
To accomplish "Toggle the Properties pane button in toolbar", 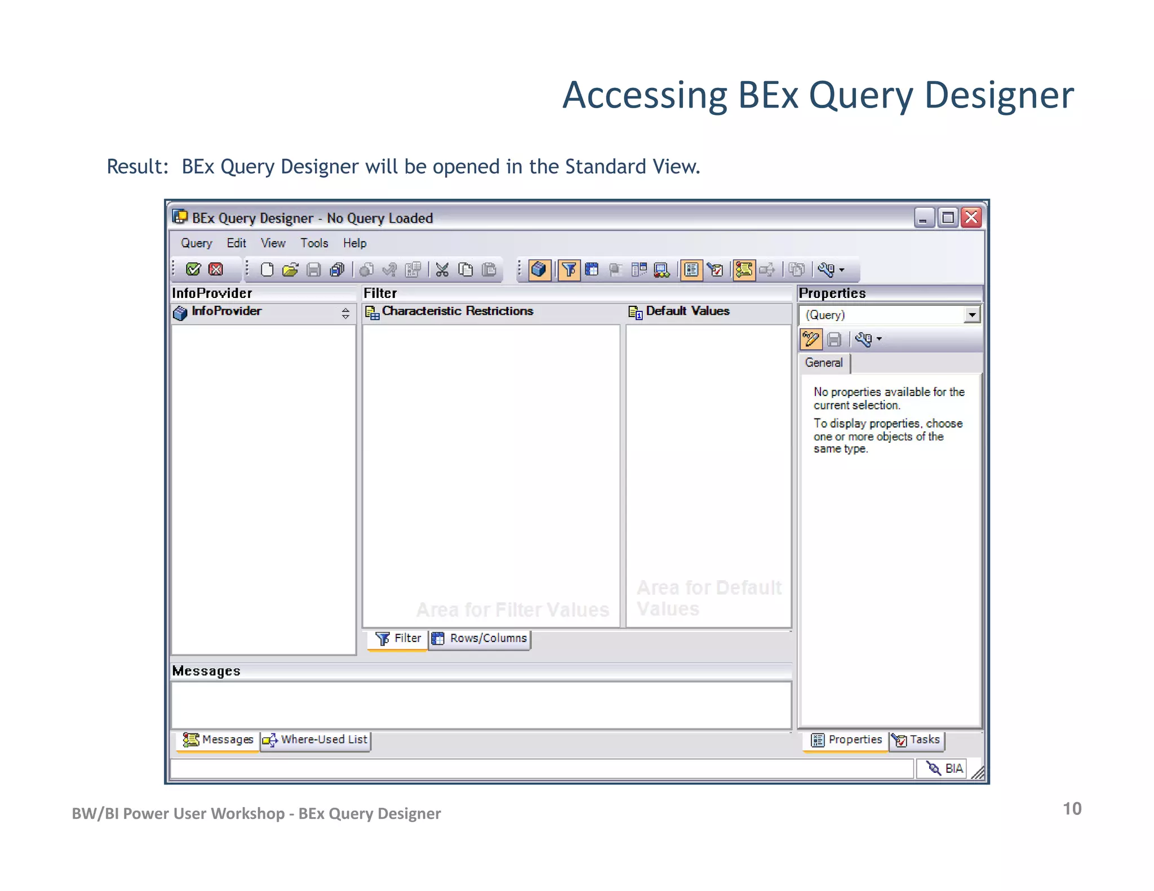I will point(691,270).
